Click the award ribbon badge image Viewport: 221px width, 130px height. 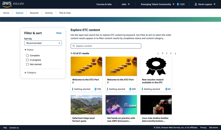click(x=156, y=66)
